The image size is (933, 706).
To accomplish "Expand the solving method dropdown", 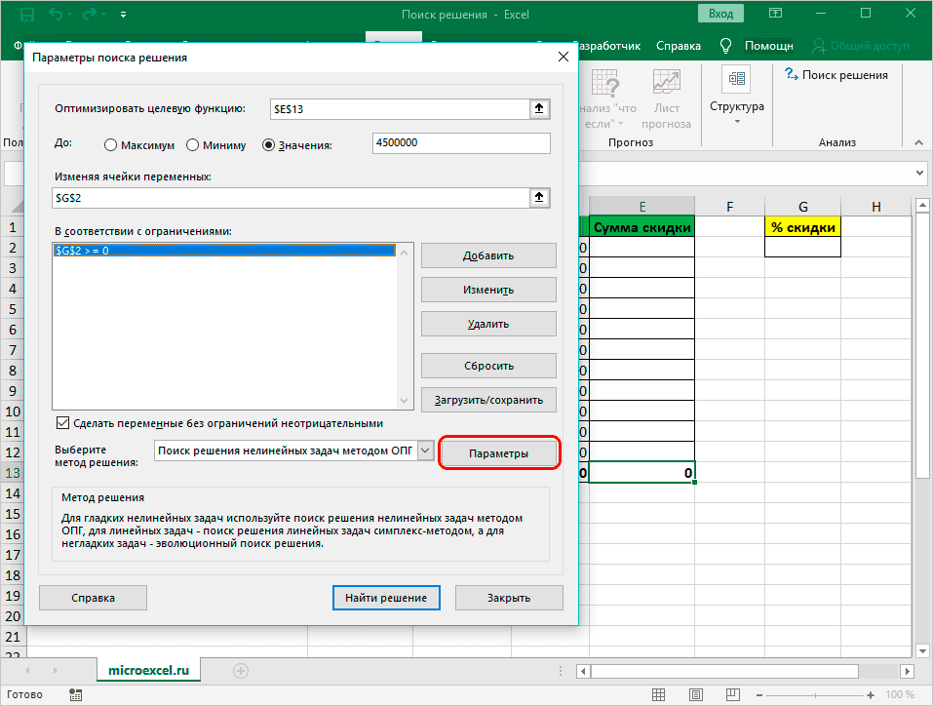I will (x=425, y=452).
